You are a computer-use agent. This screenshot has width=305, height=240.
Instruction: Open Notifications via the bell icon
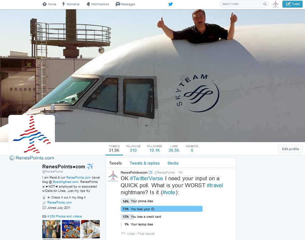point(88,4)
